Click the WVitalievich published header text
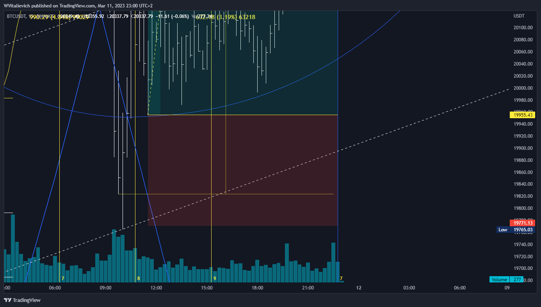The width and height of the screenshot is (541, 307). pyautogui.click(x=78, y=6)
